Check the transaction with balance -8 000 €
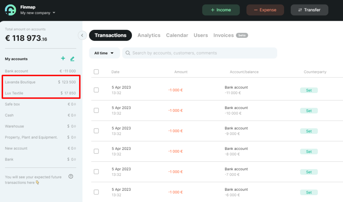343x202 pixels. tap(96, 151)
